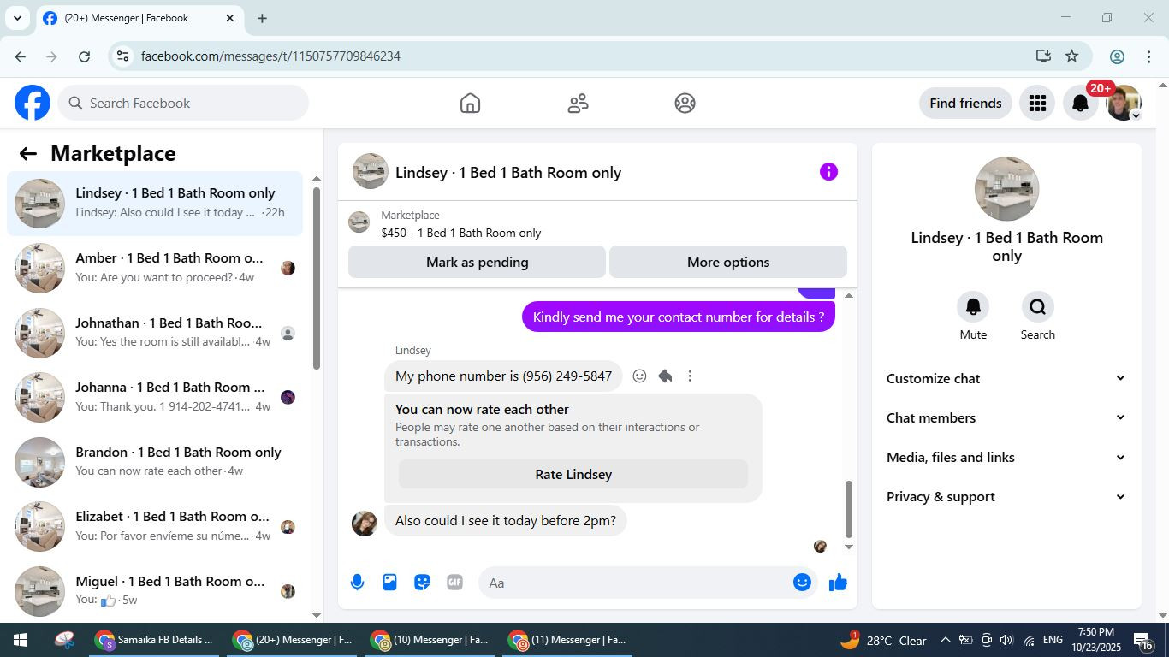The height and width of the screenshot is (657, 1169).
Task: Open the account profile picture menu
Action: click(x=1124, y=103)
